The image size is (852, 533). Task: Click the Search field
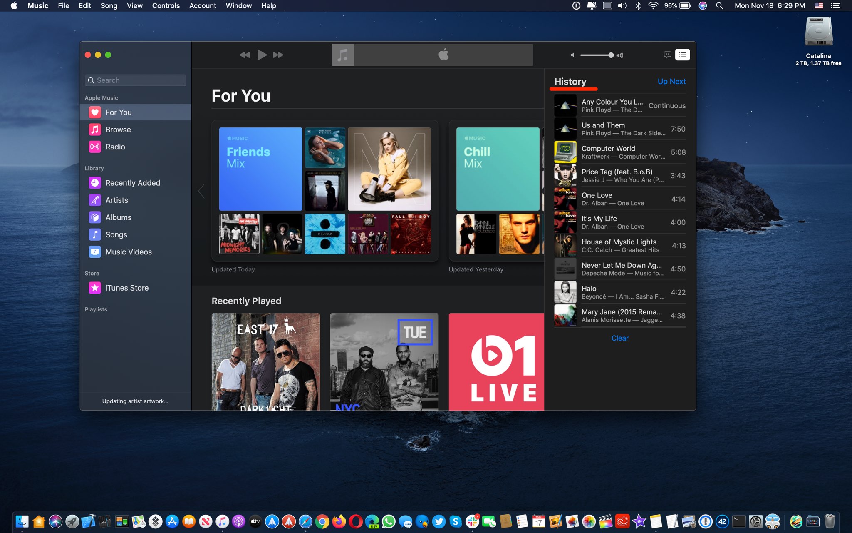tap(136, 80)
